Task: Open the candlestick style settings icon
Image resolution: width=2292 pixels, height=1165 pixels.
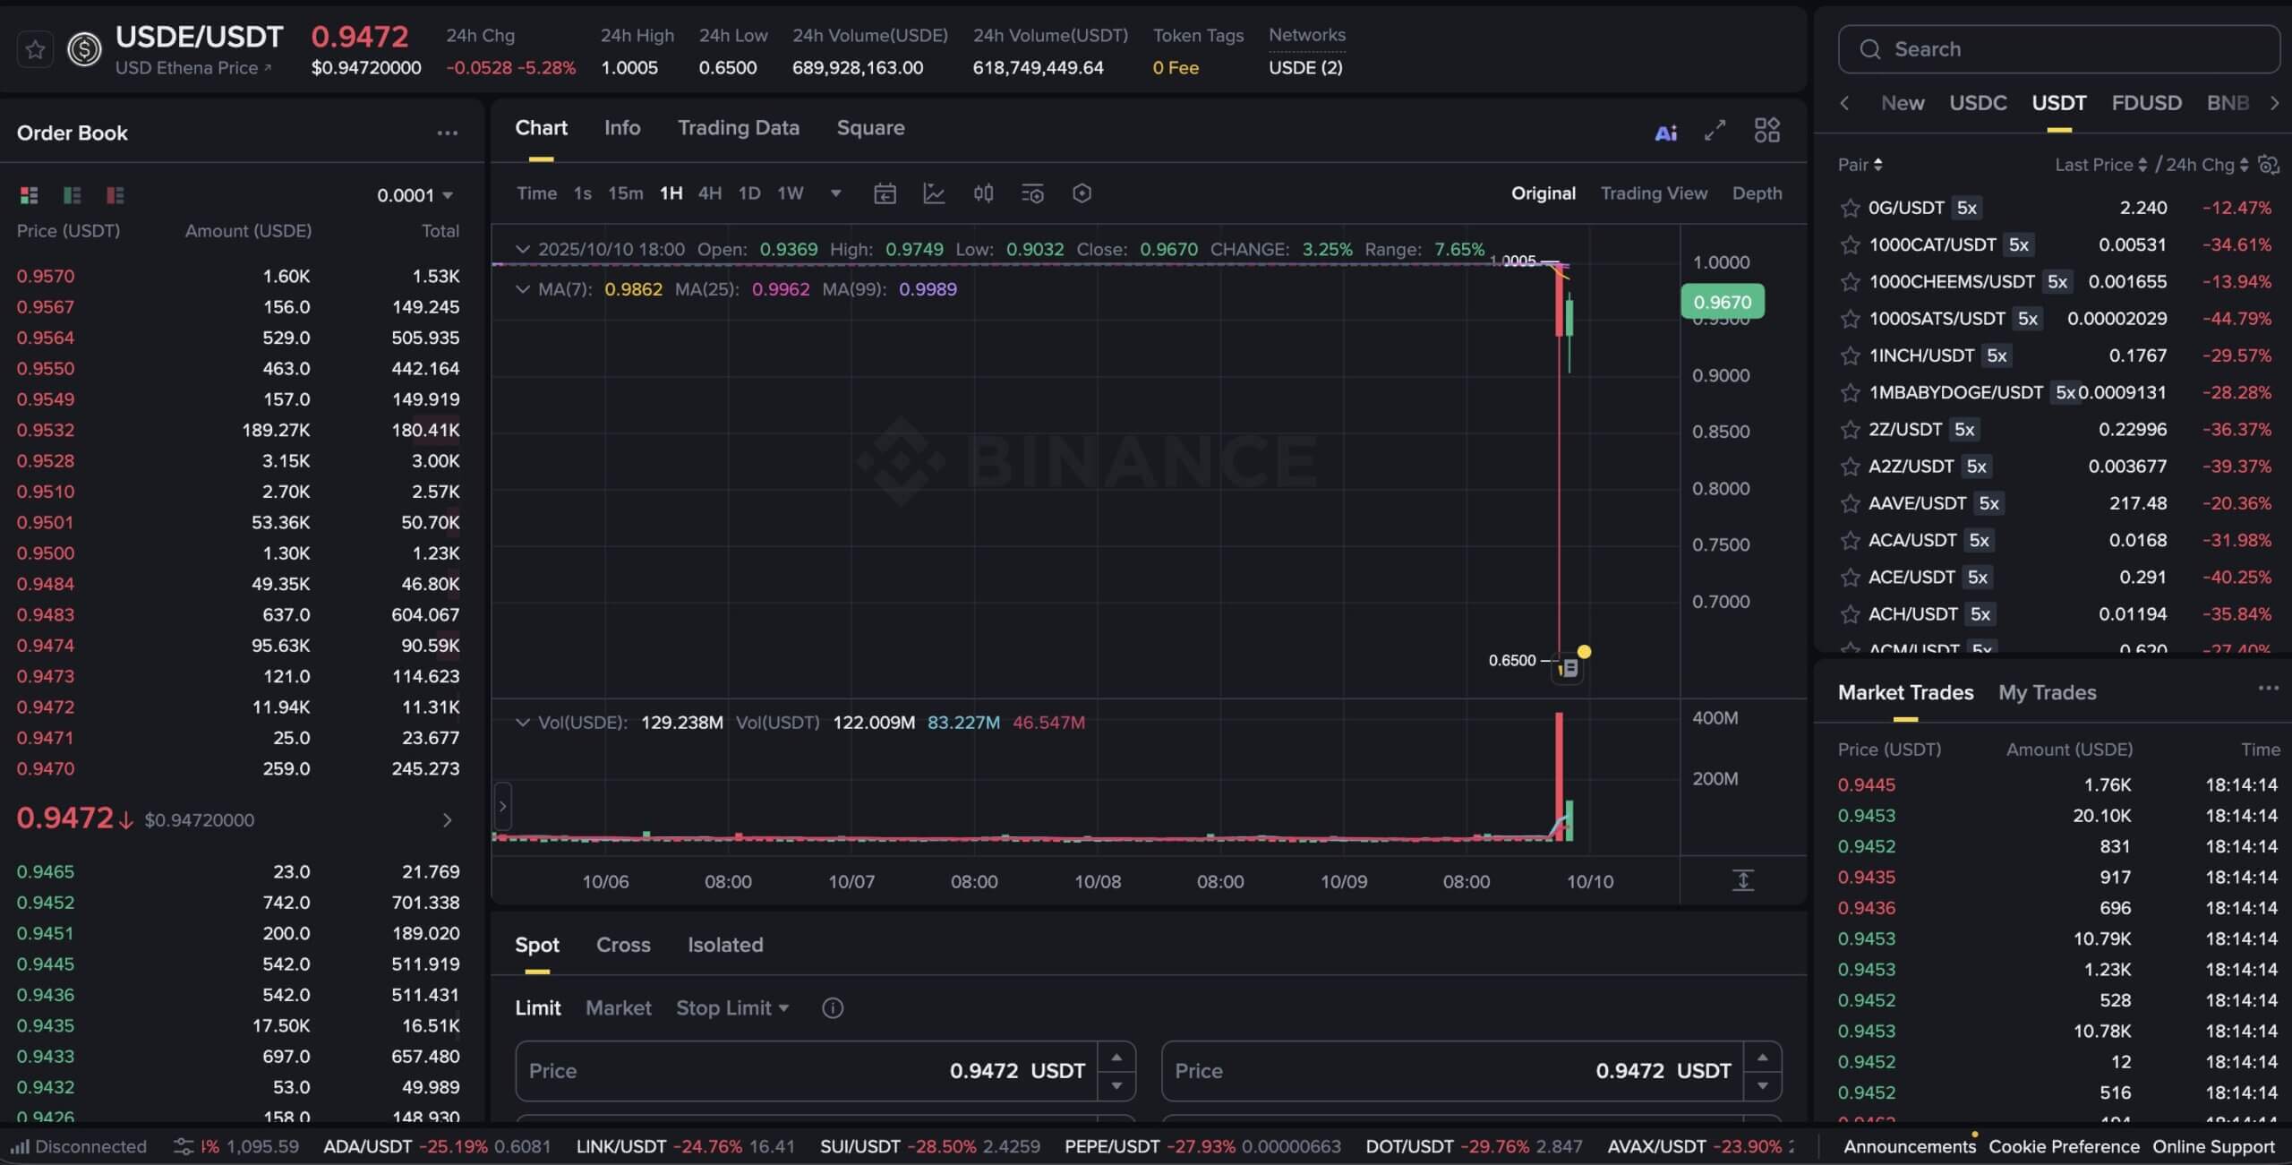Action: (982, 193)
